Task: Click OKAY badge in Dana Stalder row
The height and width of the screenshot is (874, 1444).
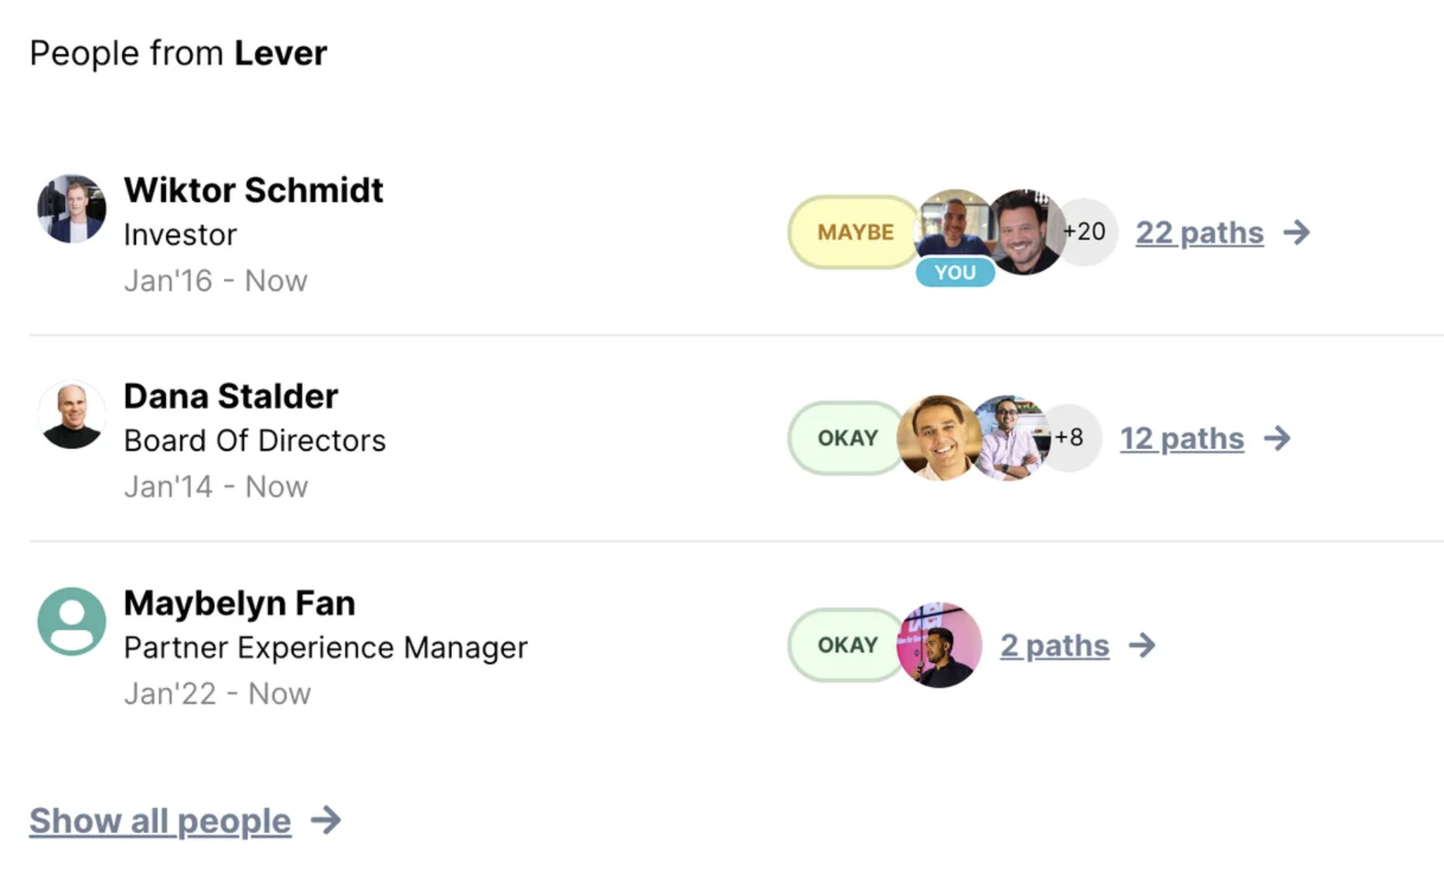Action: point(847,438)
